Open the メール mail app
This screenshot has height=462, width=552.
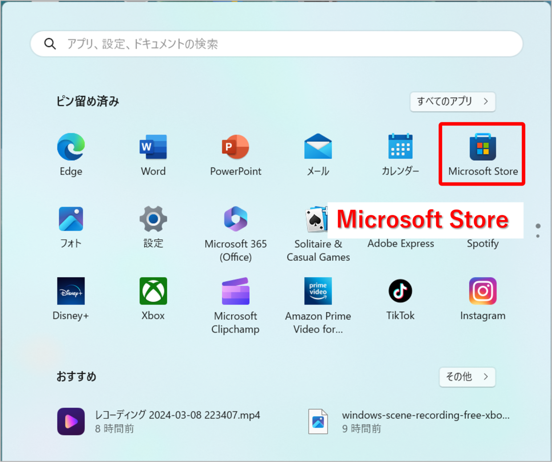point(318,154)
